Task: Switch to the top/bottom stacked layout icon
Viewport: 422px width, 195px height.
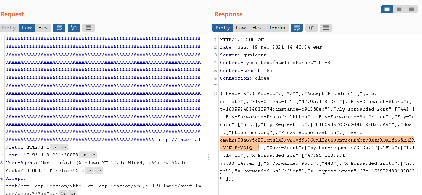Action: click(x=399, y=9)
